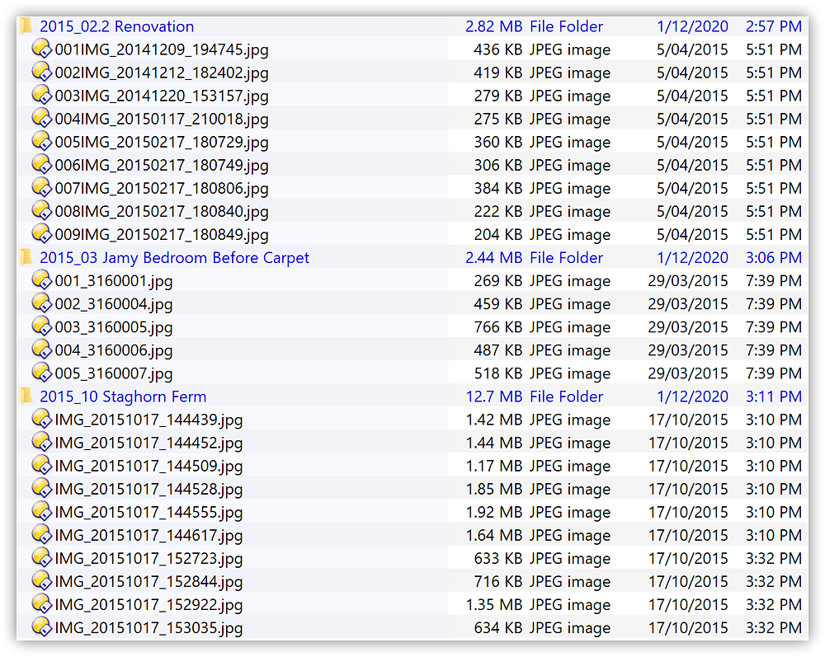Click the JPEG icon beside 001IMG_20141209_194745.jpg
The height and width of the screenshot is (657, 825).
(41, 49)
